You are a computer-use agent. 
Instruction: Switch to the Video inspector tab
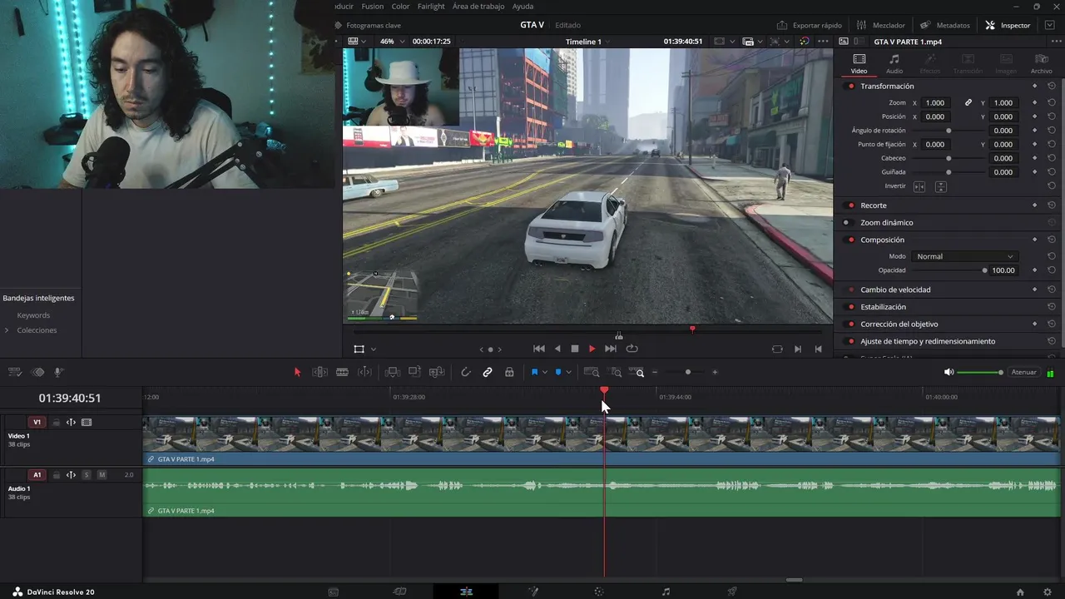click(x=859, y=63)
